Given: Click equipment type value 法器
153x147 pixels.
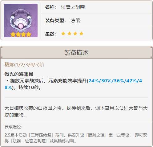Looking at the screenshot, I should (75, 20).
